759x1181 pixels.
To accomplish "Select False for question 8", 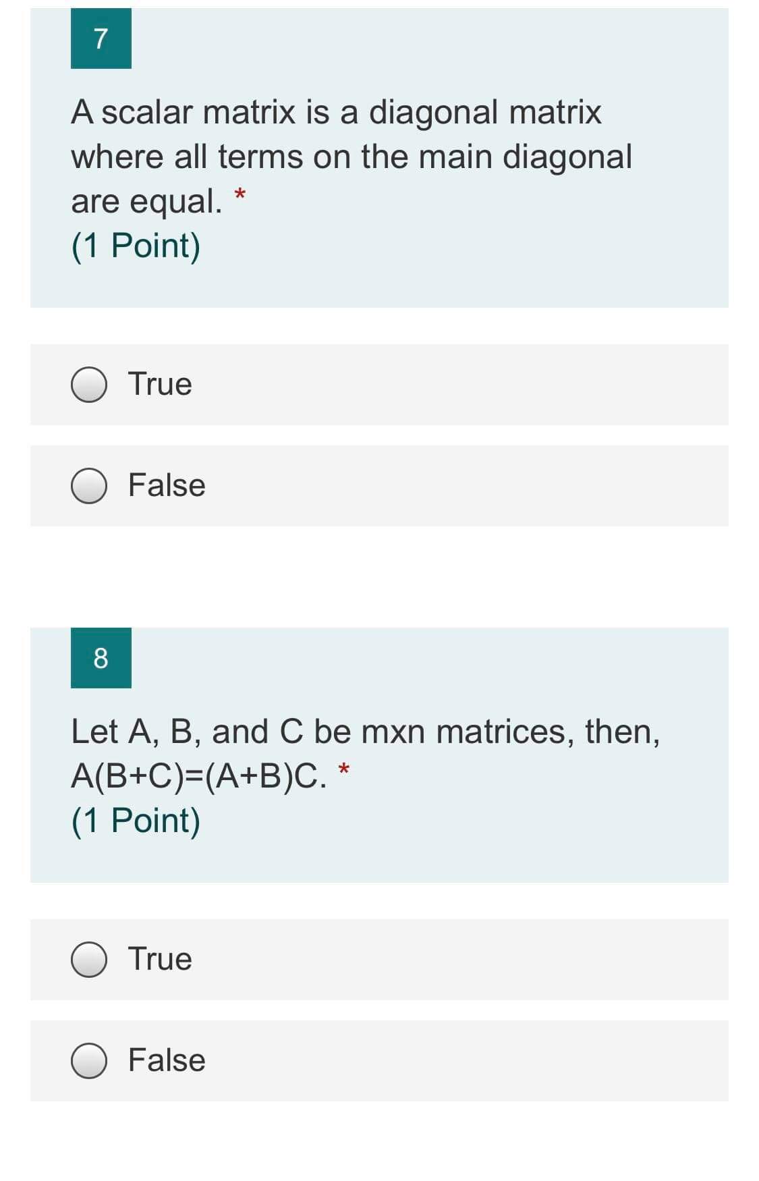I will point(91,1060).
